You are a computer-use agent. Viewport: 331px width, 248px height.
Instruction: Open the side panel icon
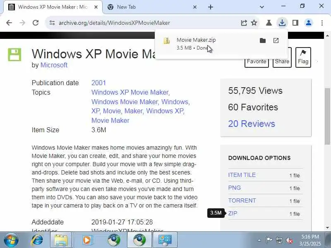(x=295, y=23)
